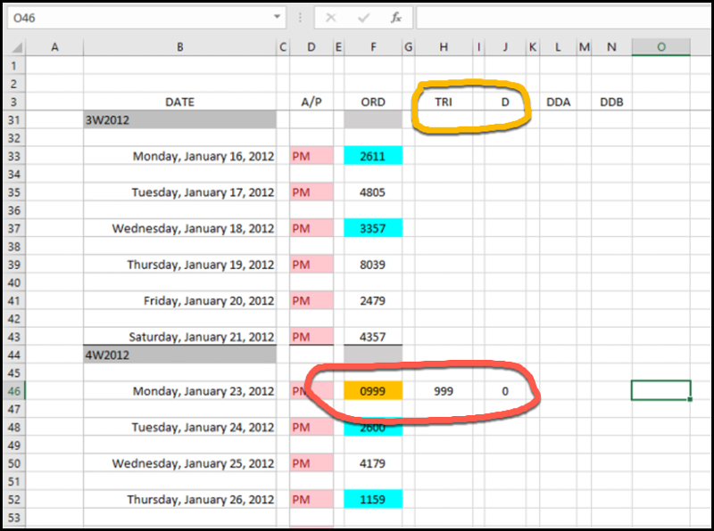Image resolution: width=714 pixels, height=531 pixels.
Task: Click inside the Name Box showing O46
Action: pos(134,17)
